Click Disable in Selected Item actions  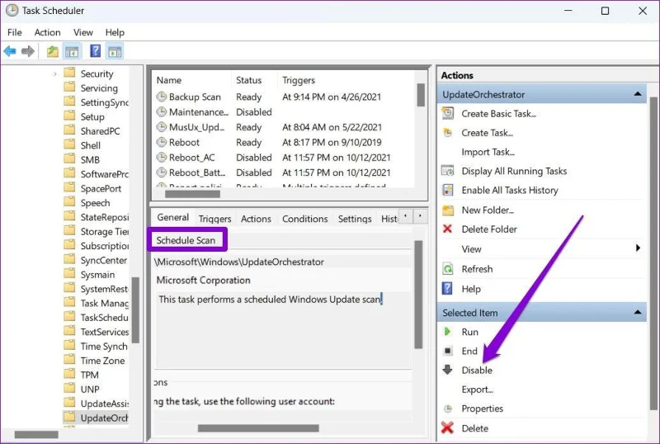point(477,370)
